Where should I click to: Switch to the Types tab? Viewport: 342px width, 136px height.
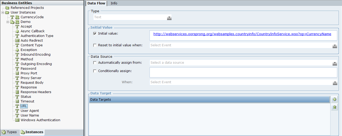9,132
